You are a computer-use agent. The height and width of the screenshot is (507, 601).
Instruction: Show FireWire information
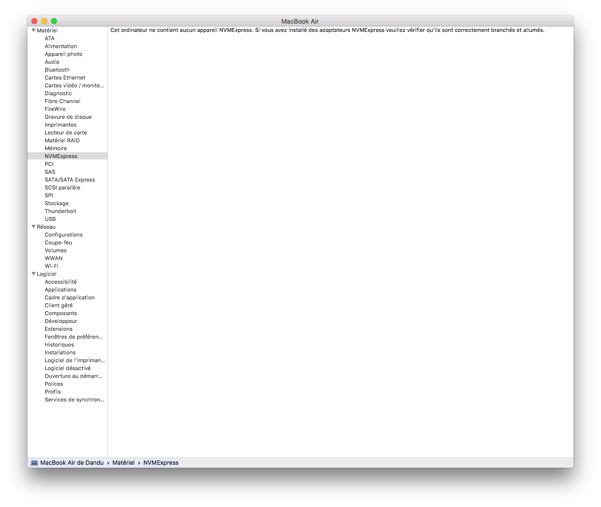click(x=55, y=109)
